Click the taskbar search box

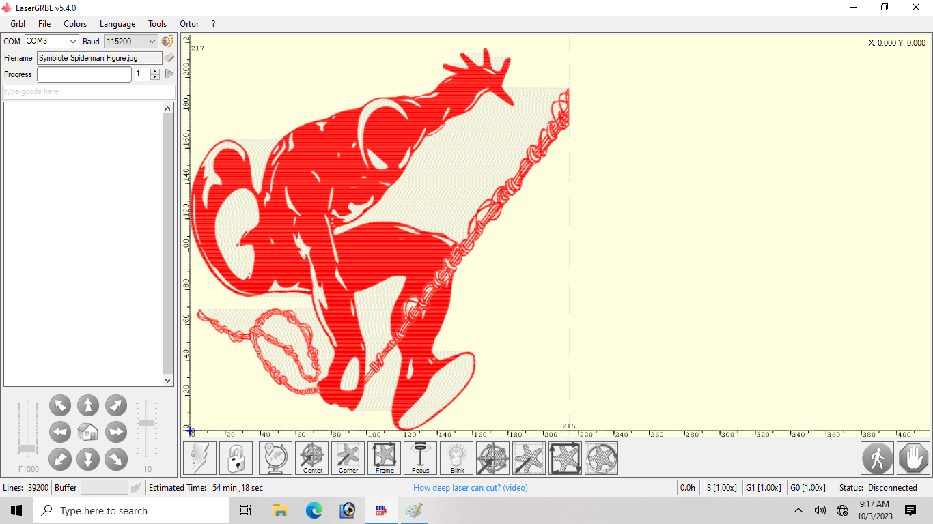tap(131, 510)
